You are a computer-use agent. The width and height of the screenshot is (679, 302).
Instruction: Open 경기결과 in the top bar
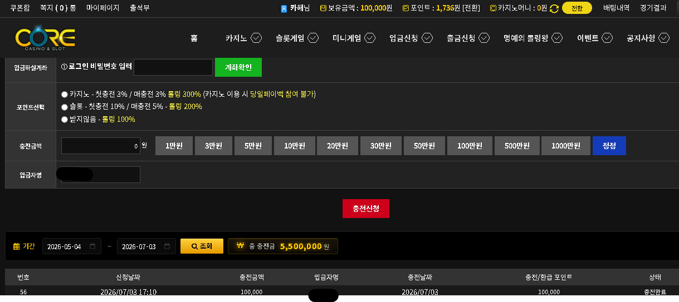point(653,8)
